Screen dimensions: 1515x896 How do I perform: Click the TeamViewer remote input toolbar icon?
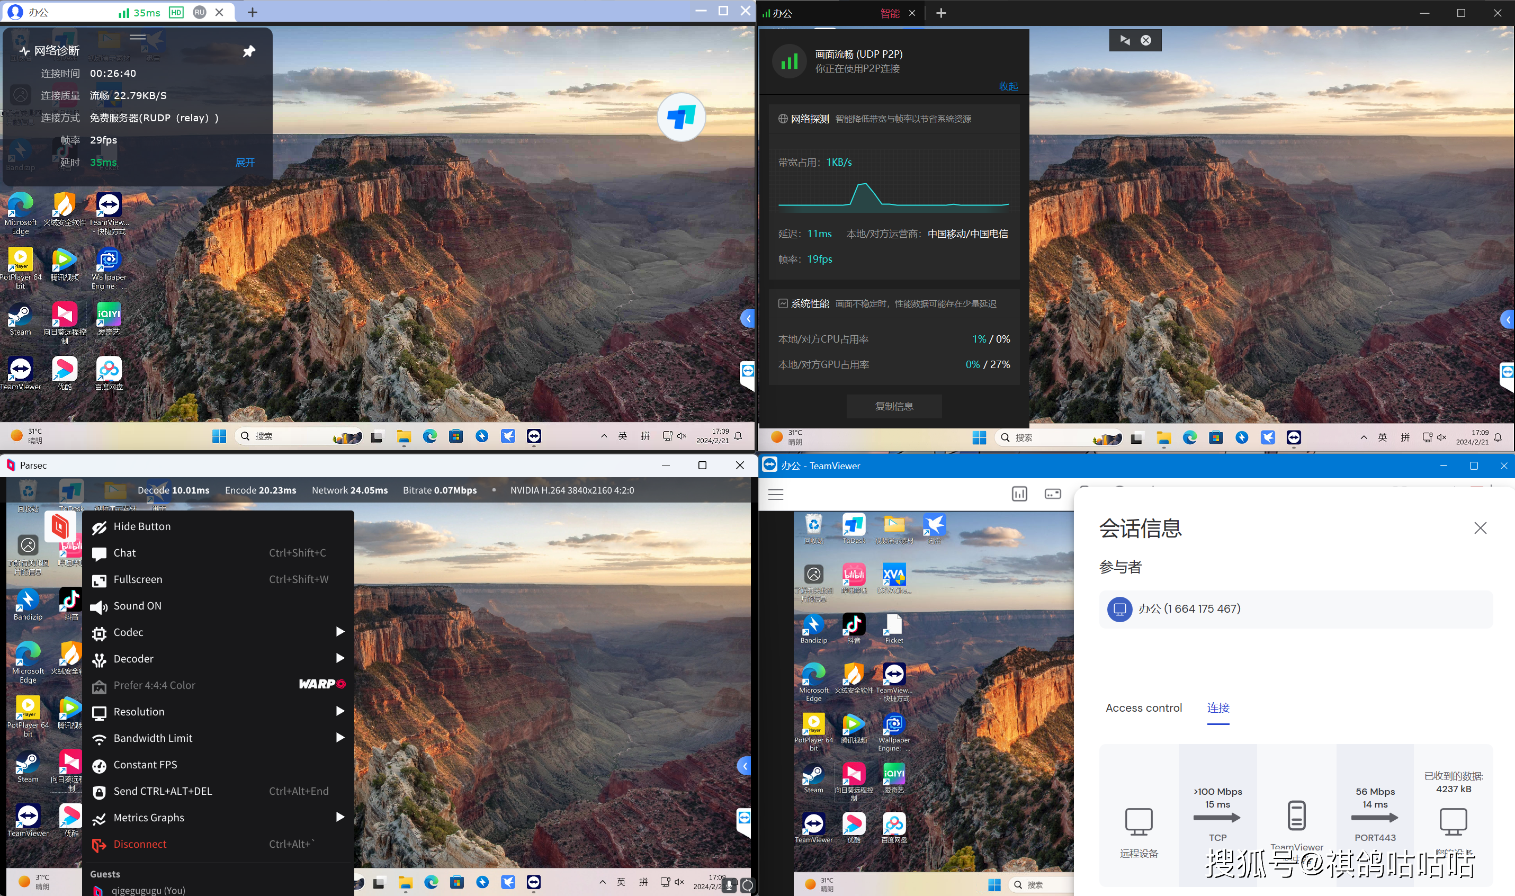point(1053,494)
